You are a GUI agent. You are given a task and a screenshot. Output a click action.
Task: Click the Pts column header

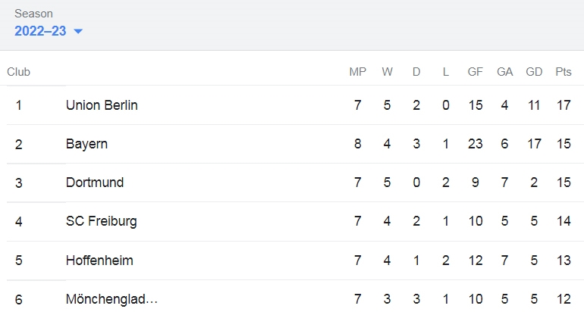click(563, 72)
